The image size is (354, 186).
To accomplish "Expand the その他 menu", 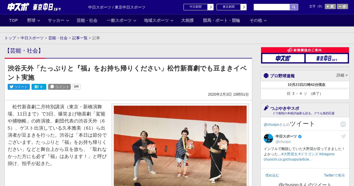I will [x=258, y=20].
